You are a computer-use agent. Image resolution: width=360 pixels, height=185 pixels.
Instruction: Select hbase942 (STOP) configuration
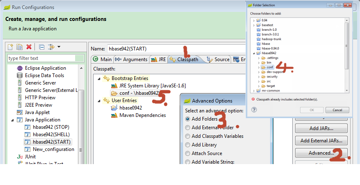[x=51, y=127]
